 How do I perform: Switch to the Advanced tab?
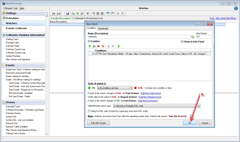tap(103, 28)
